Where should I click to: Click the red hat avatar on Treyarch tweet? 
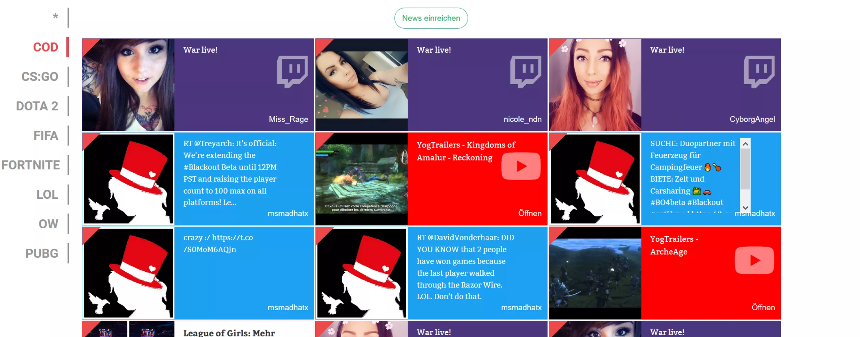tap(128, 179)
